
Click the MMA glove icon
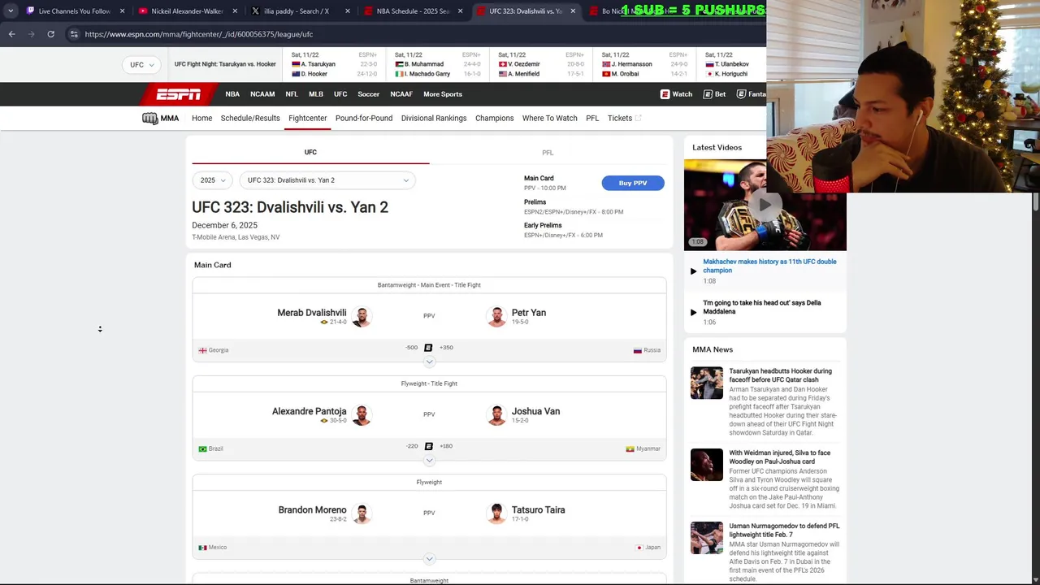coord(149,119)
